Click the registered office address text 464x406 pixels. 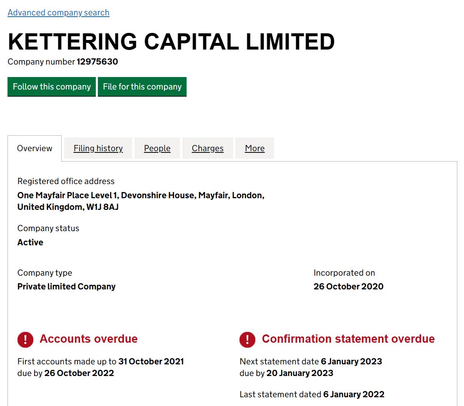coord(141,201)
